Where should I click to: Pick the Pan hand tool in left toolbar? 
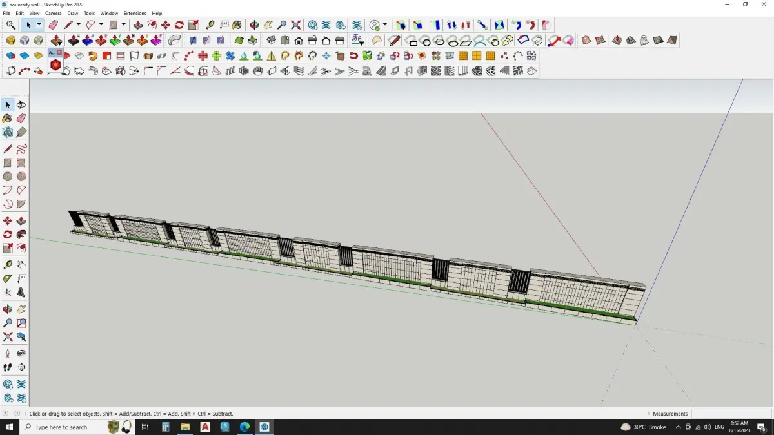21,309
